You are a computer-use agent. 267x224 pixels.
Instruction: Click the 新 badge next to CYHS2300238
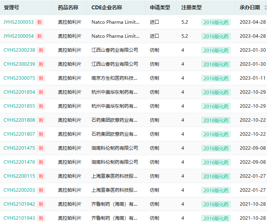41,50
